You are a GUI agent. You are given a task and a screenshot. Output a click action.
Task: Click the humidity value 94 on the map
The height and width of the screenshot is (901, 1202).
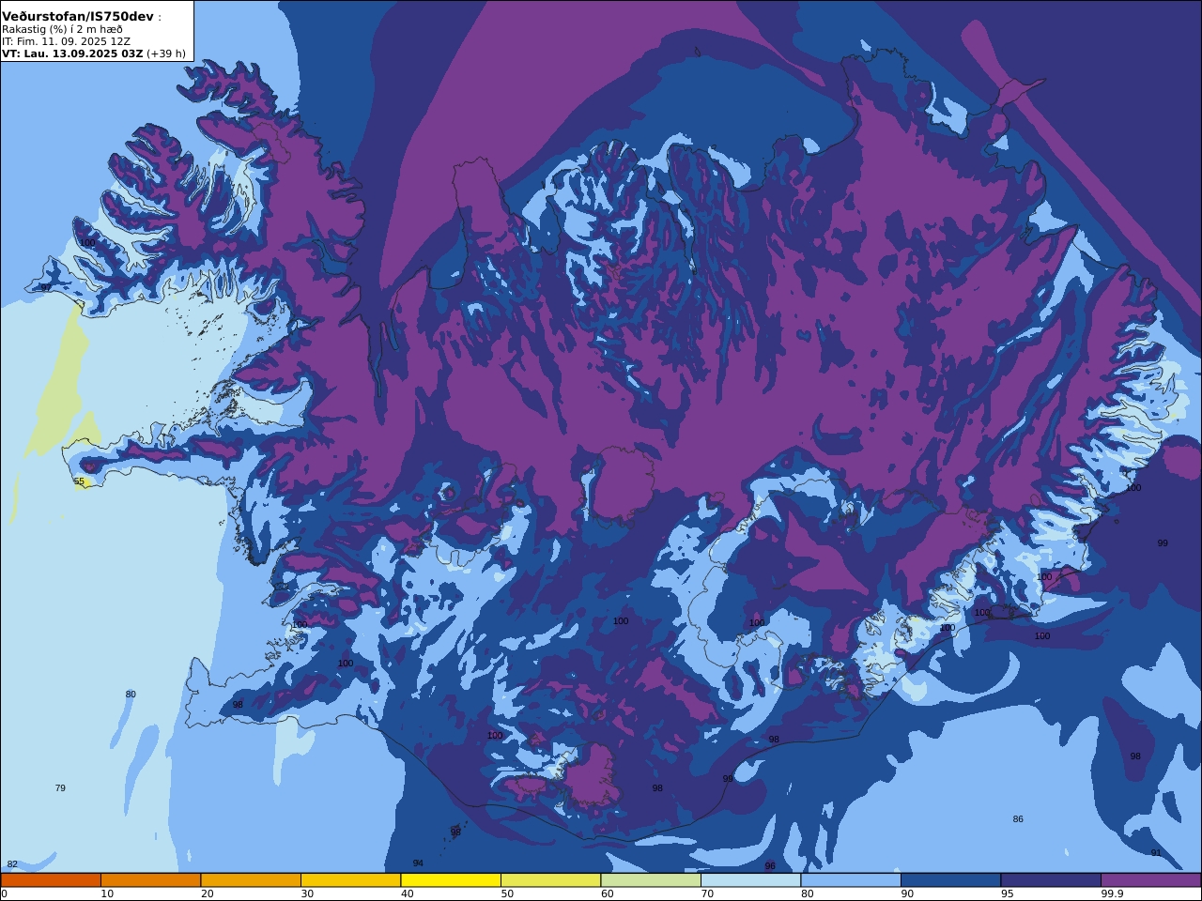tap(418, 863)
